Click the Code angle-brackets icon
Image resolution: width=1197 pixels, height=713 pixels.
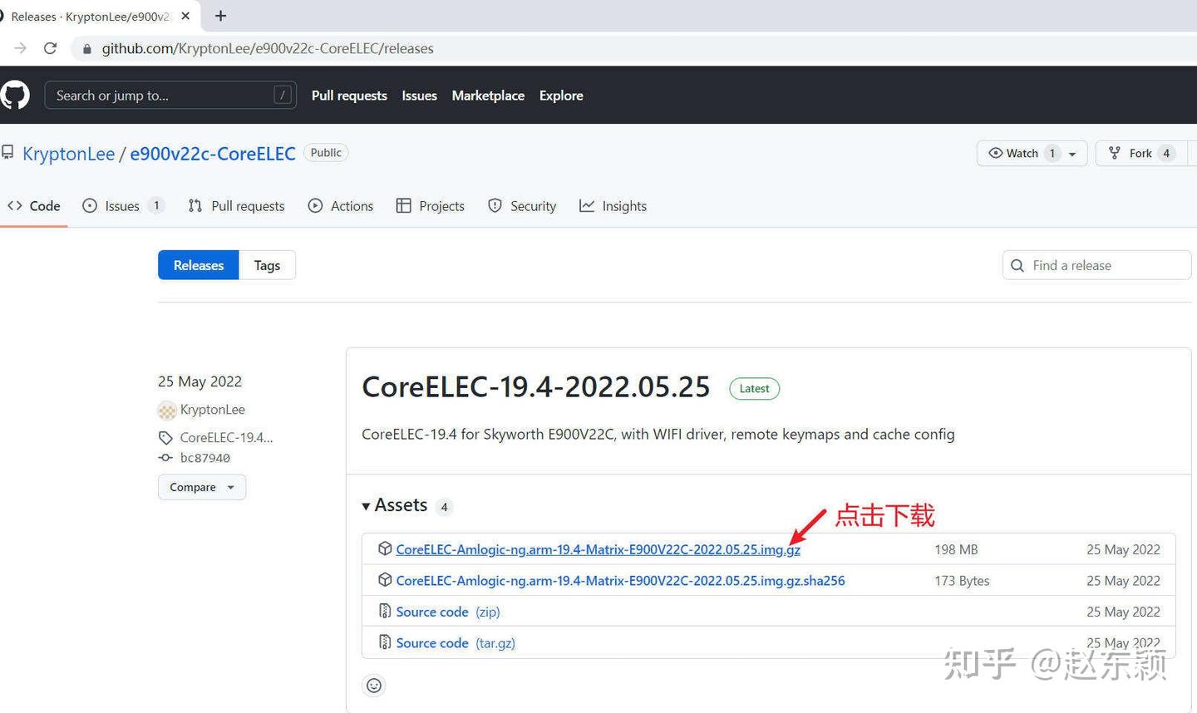point(15,205)
